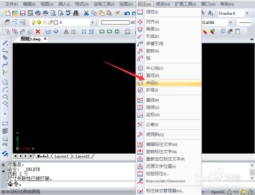Select the Line draw tool

[x=5, y=43]
